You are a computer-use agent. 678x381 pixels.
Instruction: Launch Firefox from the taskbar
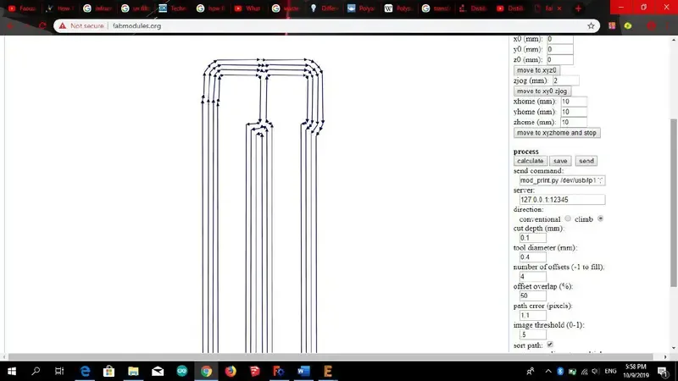coord(231,371)
